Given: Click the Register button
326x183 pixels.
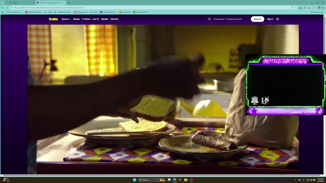Looking at the screenshot, I should [x=257, y=19].
